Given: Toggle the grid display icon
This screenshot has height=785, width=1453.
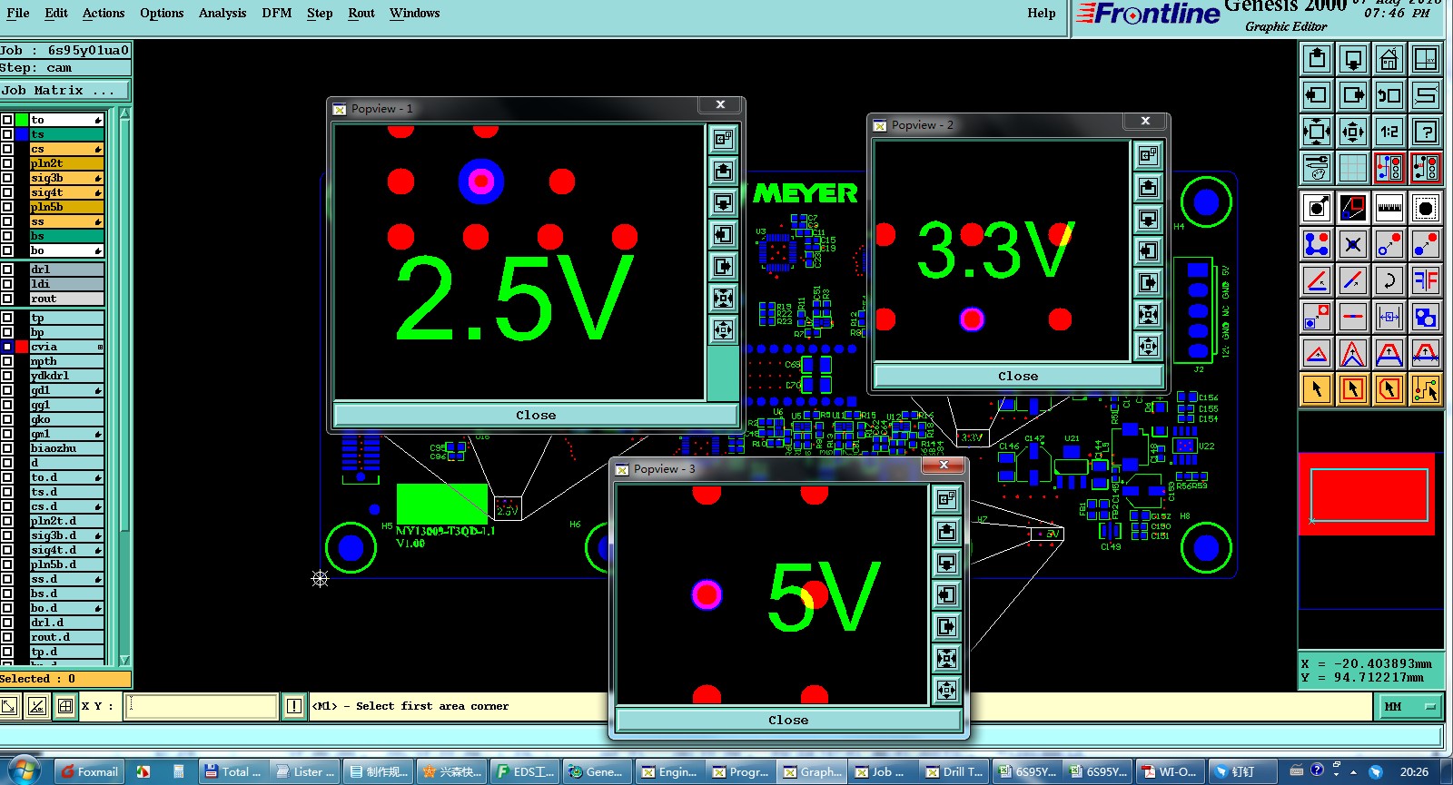Looking at the screenshot, I should [x=1353, y=168].
